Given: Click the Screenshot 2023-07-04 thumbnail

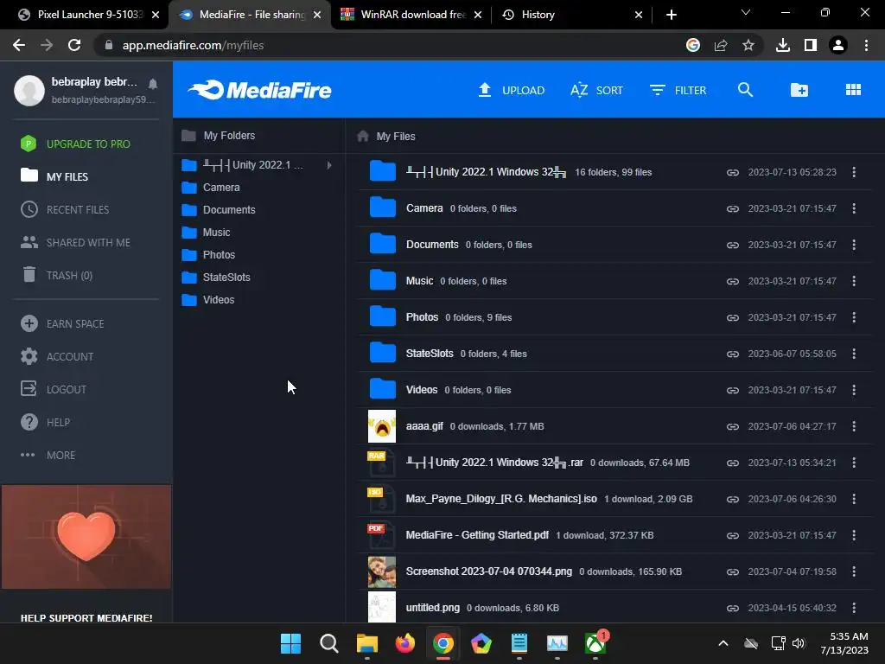Looking at the screenshot, I should click(x=382, y=571).
